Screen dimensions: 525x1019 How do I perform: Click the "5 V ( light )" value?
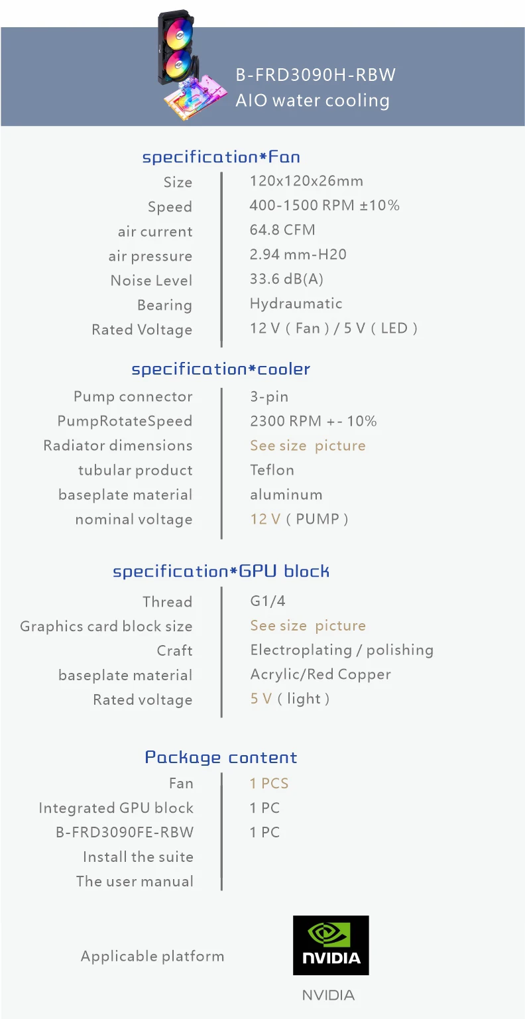(x=290, y=699)
